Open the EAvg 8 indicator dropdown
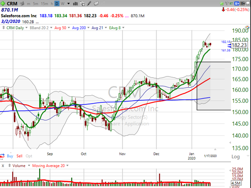The image size is (251, 188). pos(123,28)
